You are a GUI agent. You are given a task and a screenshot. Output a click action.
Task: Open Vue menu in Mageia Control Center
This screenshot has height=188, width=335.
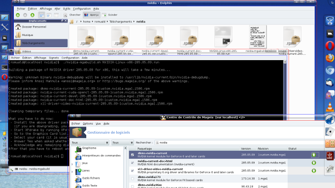pyautogui.click(x=98, y=124)
